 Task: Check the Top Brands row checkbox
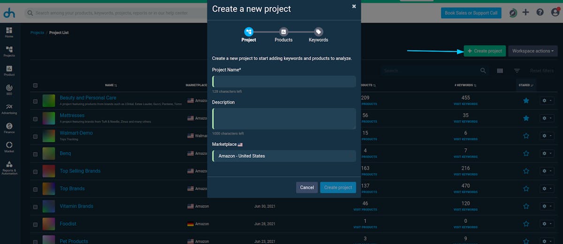click(35, 189)
